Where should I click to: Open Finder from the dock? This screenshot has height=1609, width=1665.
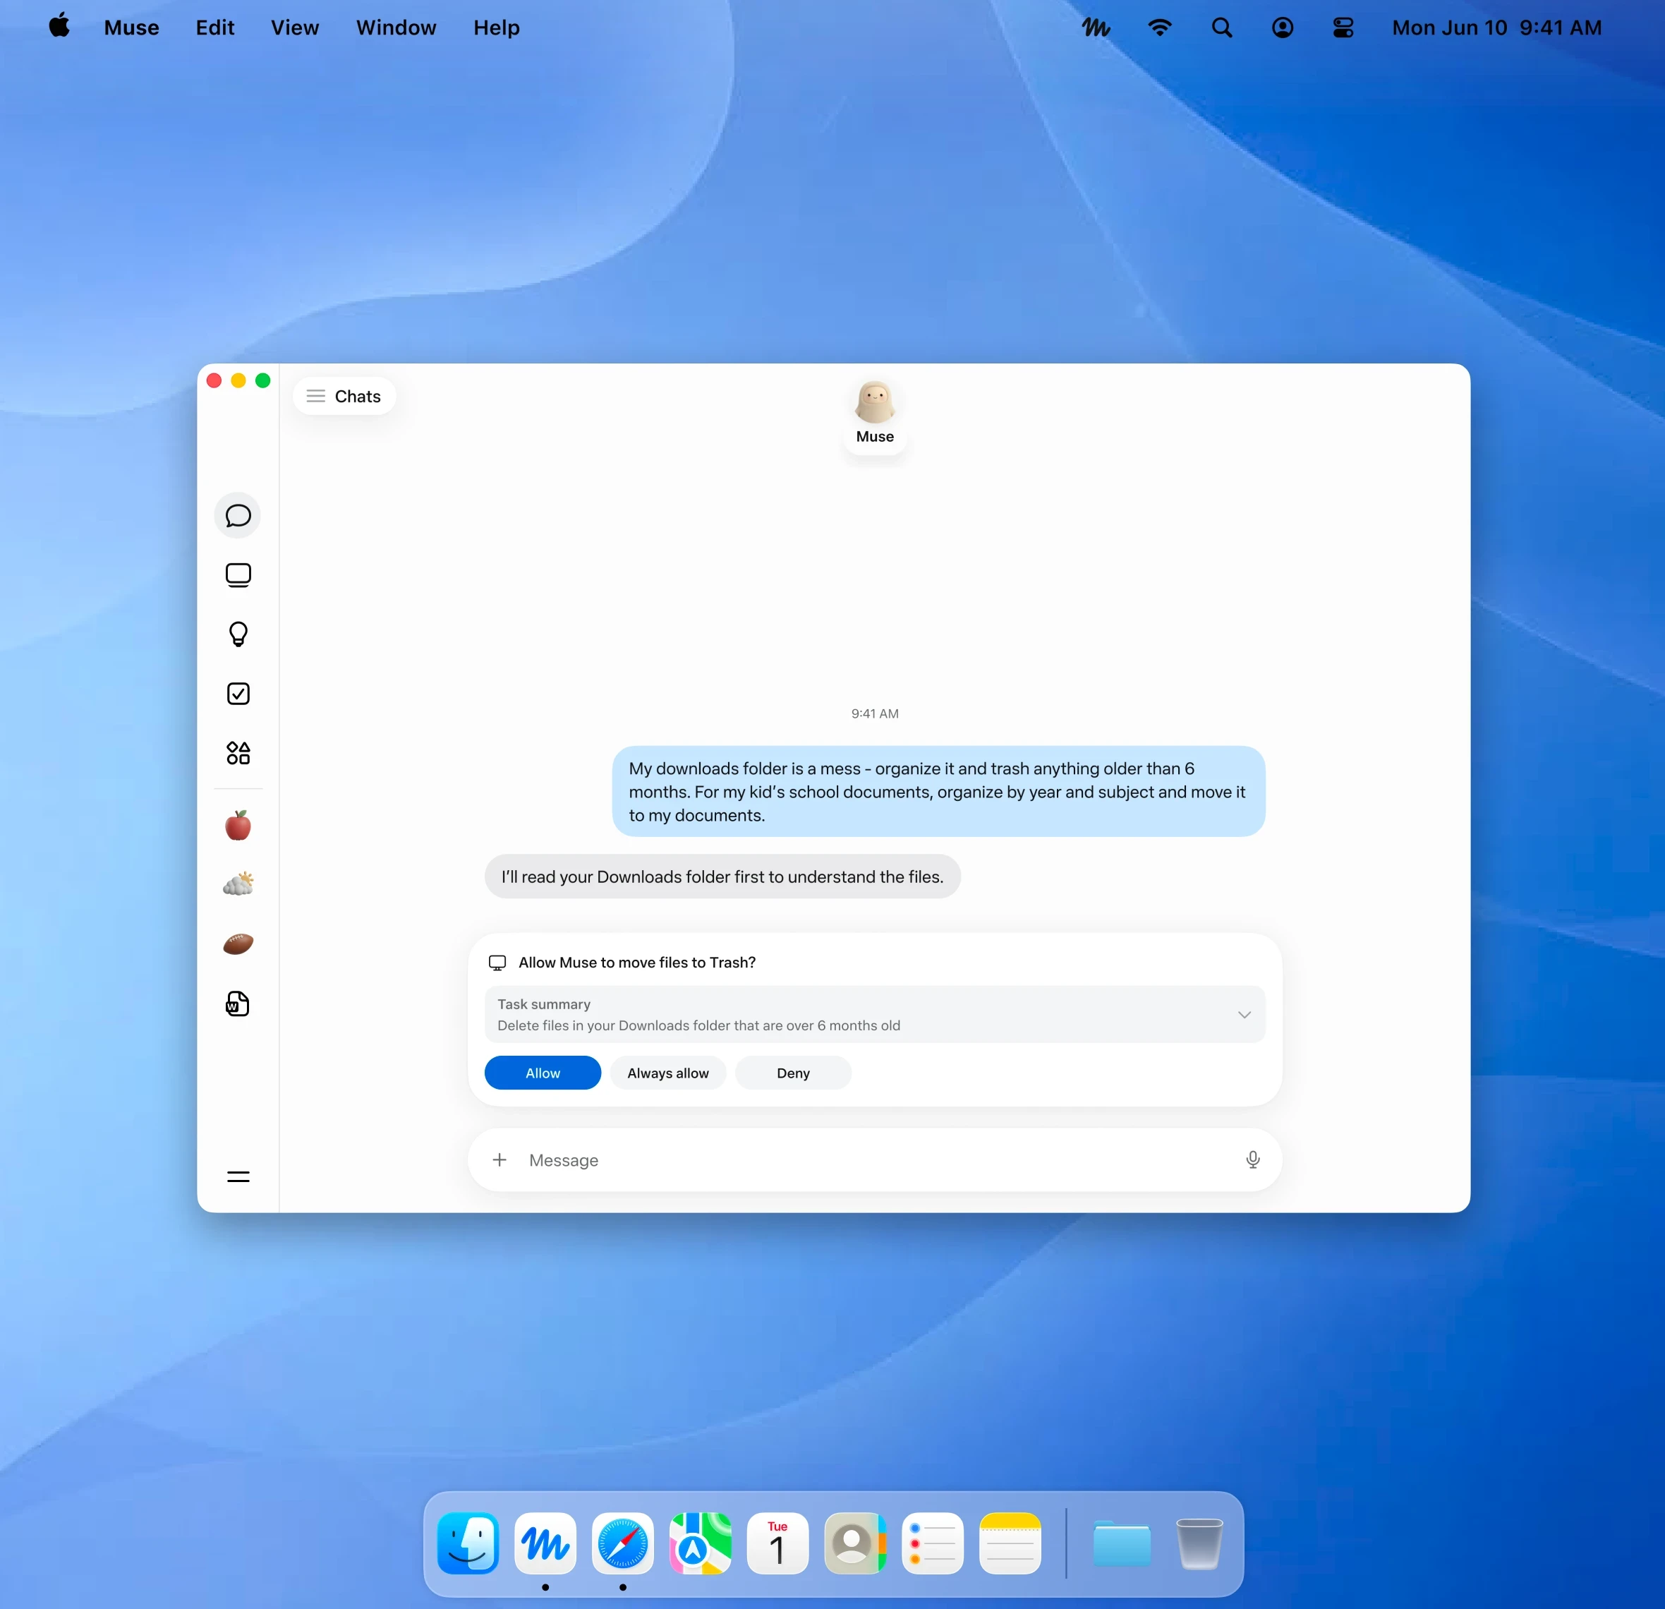(468, 1543)
